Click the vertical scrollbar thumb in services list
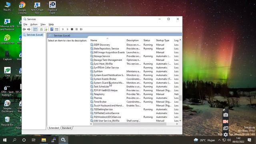 tap(180, 98)
